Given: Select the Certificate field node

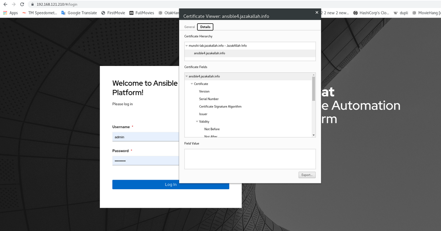Looking at the screenshot, I should (201, 84).
